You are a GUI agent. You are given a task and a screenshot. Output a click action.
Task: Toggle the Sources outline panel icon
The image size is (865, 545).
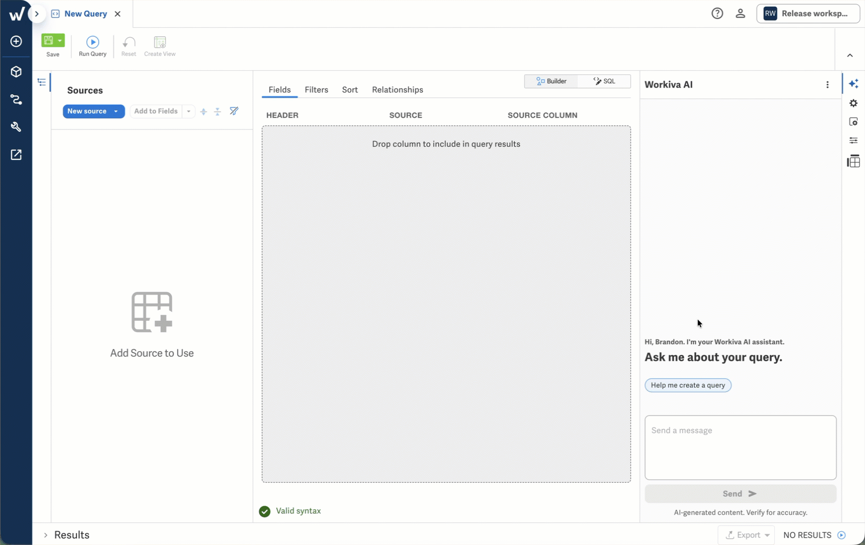coord(42,82)
